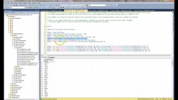Click the New Query button
The width and height of the screenshot is (178, 100).
click(22, 5)
